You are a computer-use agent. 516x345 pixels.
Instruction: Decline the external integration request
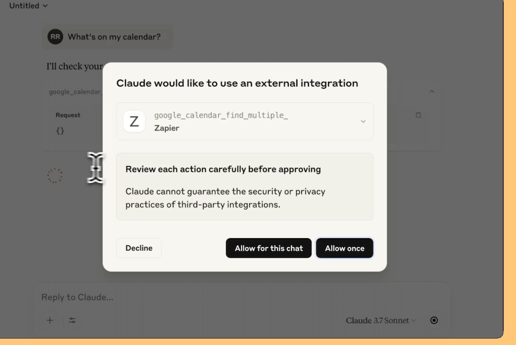139,248
